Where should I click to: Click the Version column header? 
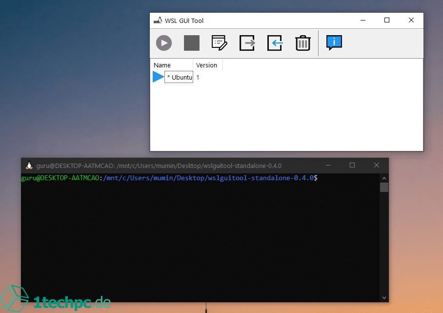(x=206, y=65)
